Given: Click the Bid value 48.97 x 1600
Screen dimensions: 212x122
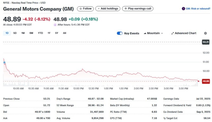Looking at the screenshot, I should coord(42,112).
